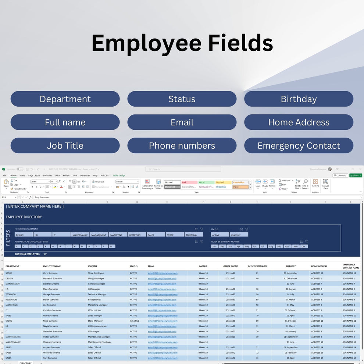
Task: Toggle the Dec birthday month filter
Action: [x=304, y=246]
